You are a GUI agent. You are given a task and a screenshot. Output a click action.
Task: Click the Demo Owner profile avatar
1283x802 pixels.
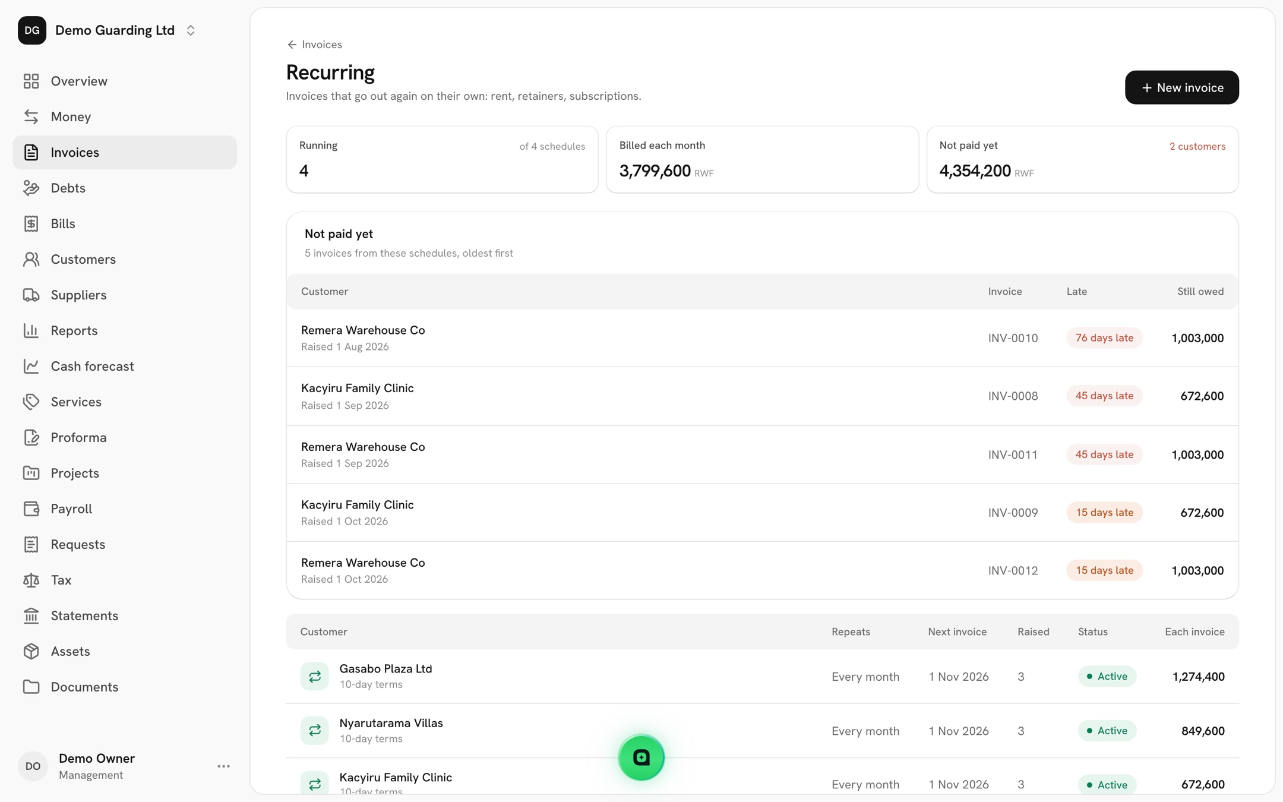point(33,766)
